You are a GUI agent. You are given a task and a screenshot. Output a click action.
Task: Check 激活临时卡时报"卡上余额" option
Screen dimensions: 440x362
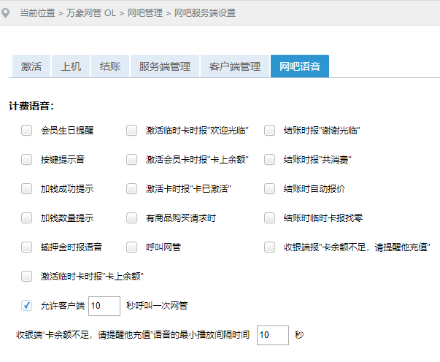[x=27, y=276]
